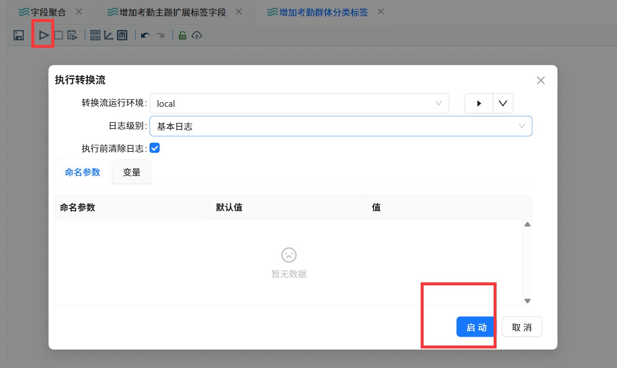617x368 pixels.
Task: Close the 字段聚合 tab
Action: click(79, 12)
